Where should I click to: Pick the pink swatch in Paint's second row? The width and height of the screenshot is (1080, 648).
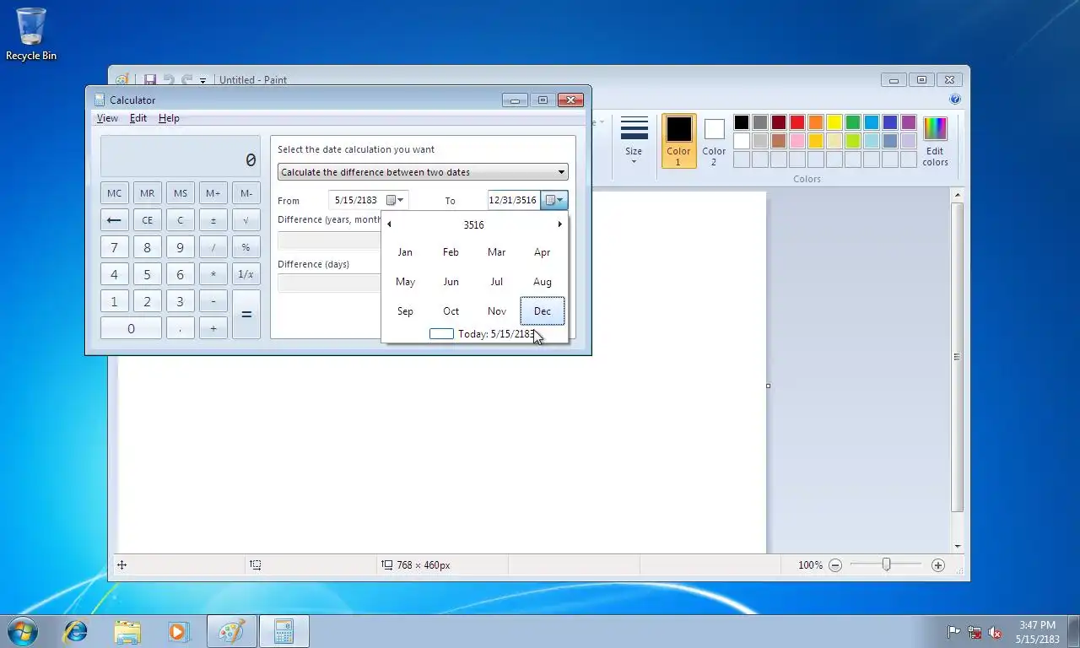point(797,141)
